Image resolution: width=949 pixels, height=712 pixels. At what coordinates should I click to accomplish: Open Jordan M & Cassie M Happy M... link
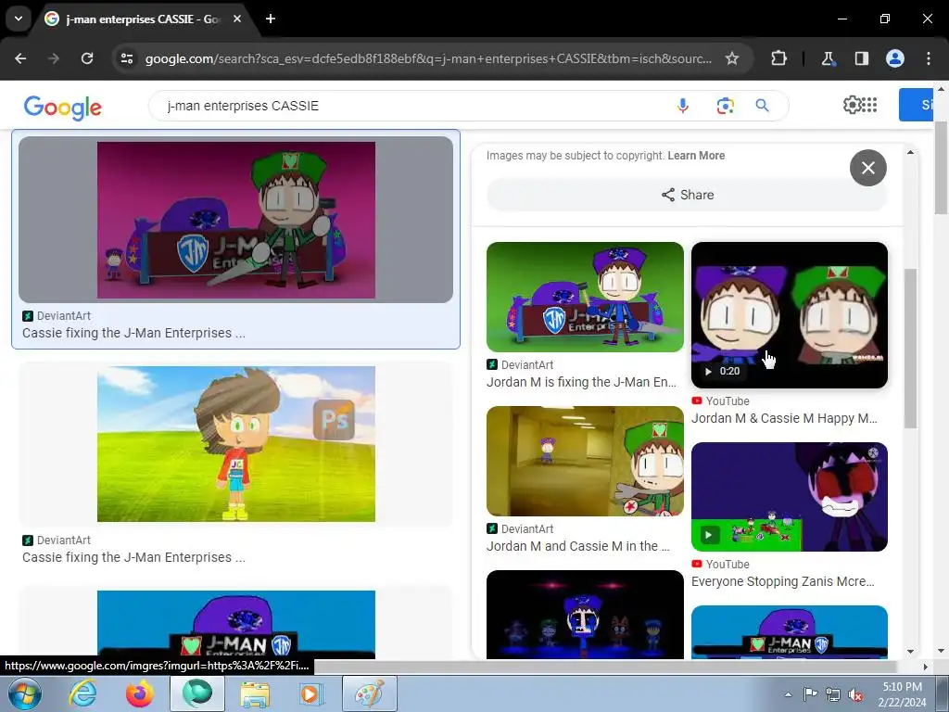click(x=784, y=418)
